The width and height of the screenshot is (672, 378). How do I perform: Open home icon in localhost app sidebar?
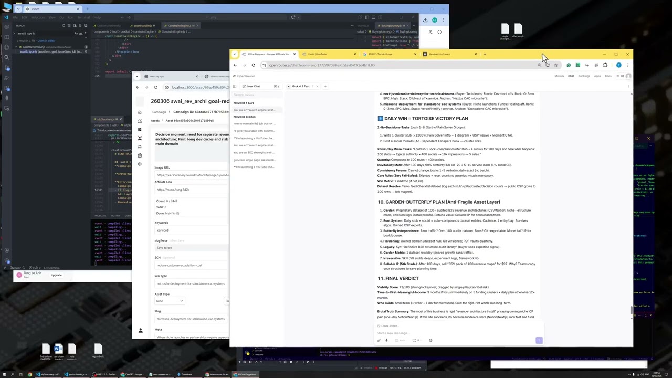[140, 112]
